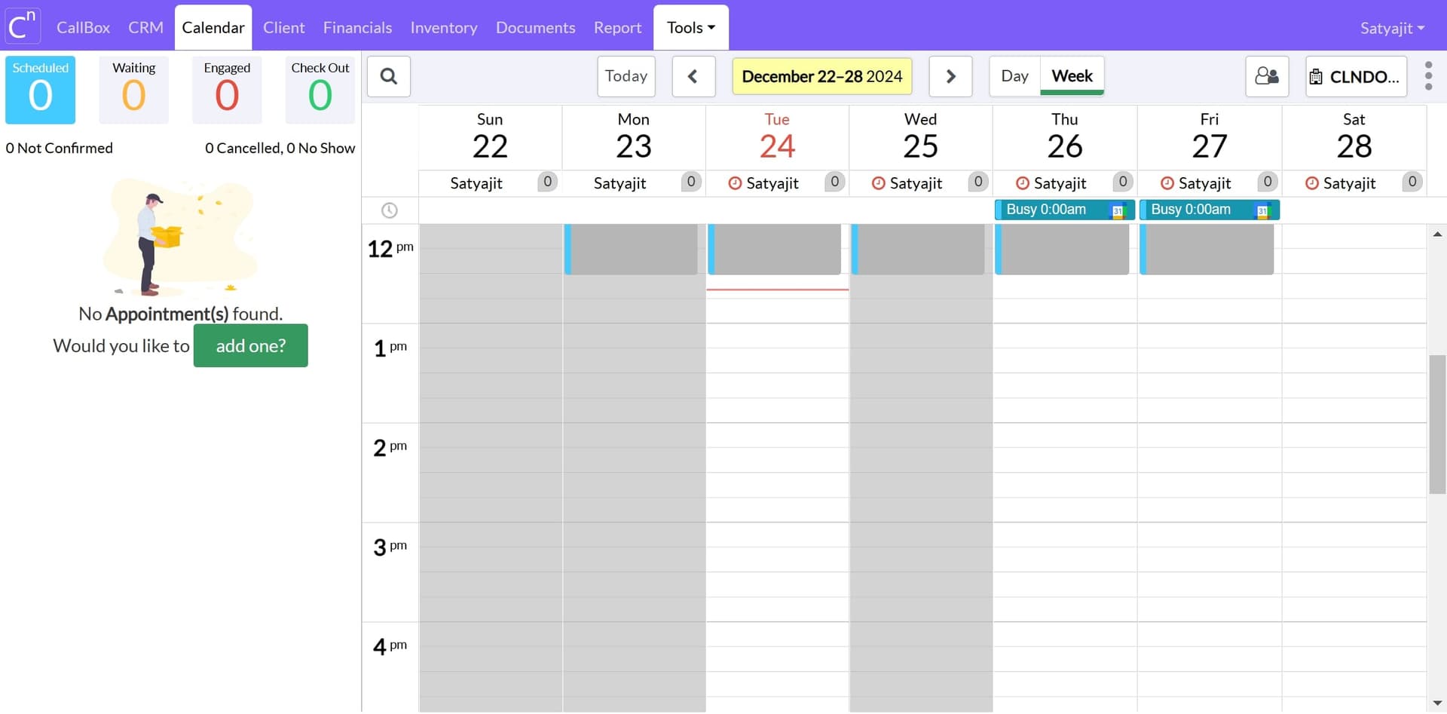Open the vertical three-dots options menu

coord(1428,76)
